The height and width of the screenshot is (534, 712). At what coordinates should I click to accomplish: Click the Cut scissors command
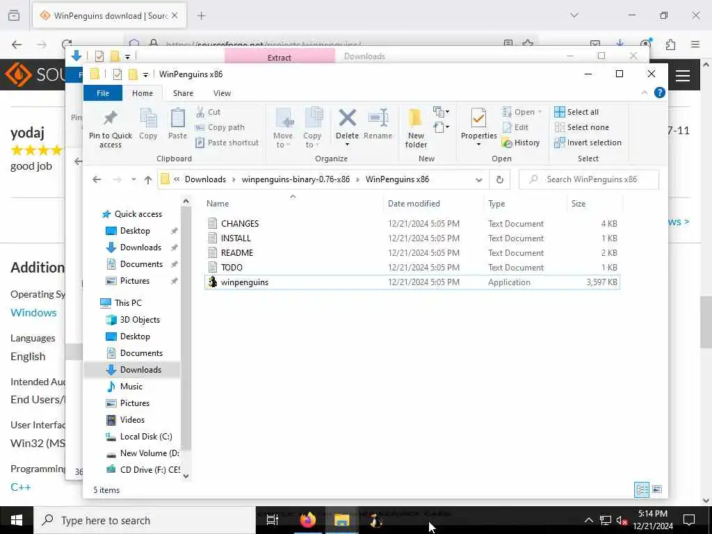[x=208, y=112]
